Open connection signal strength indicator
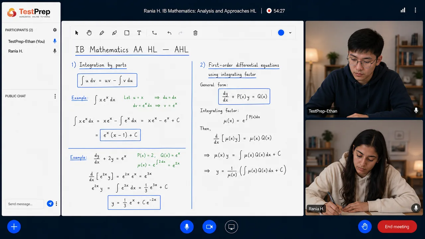 tap(403, 10)
